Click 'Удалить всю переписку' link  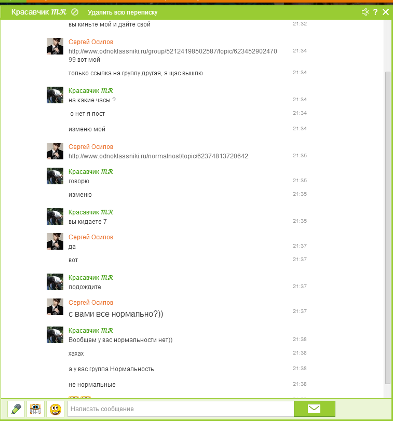(x=123, y=12)
